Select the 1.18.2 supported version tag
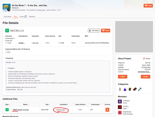The width and height of the screenshot is (155, 117). 8,52
